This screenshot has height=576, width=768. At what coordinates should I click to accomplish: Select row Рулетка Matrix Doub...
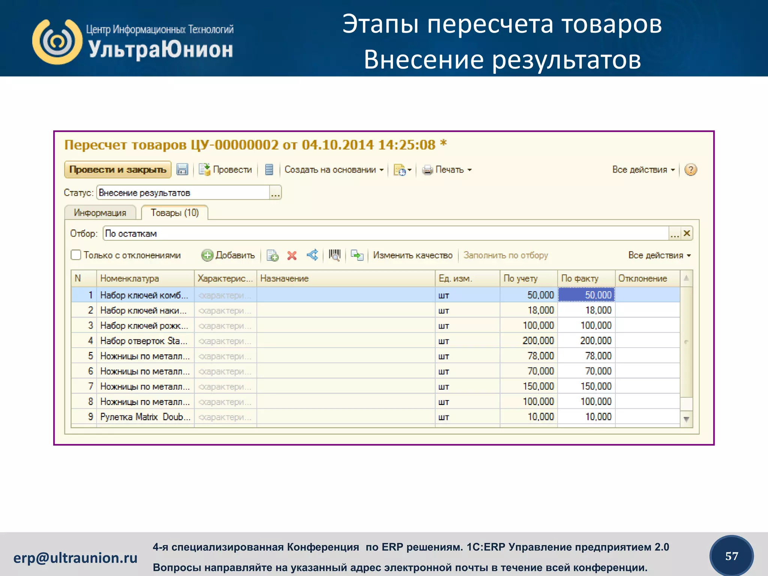(376, 417)
